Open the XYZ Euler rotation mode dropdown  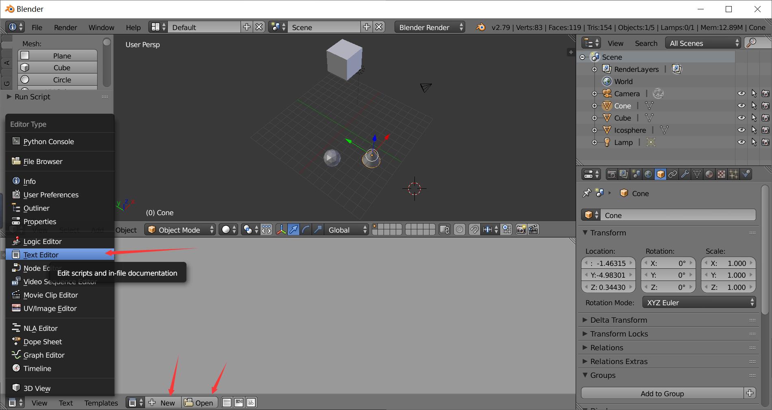tap(699, 302)
